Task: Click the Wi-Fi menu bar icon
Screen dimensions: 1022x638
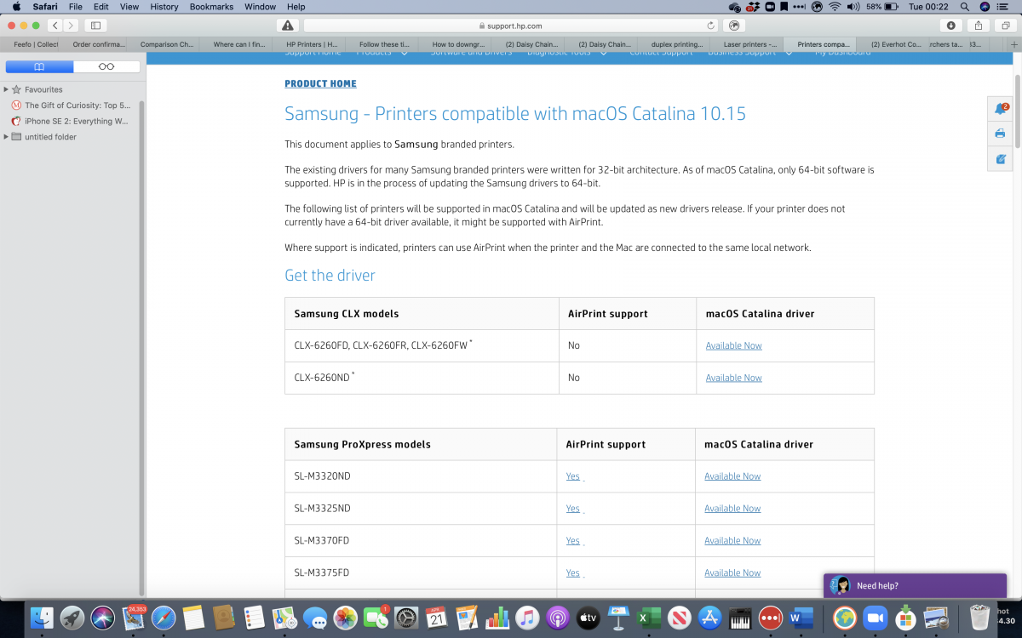Action: 835,7
